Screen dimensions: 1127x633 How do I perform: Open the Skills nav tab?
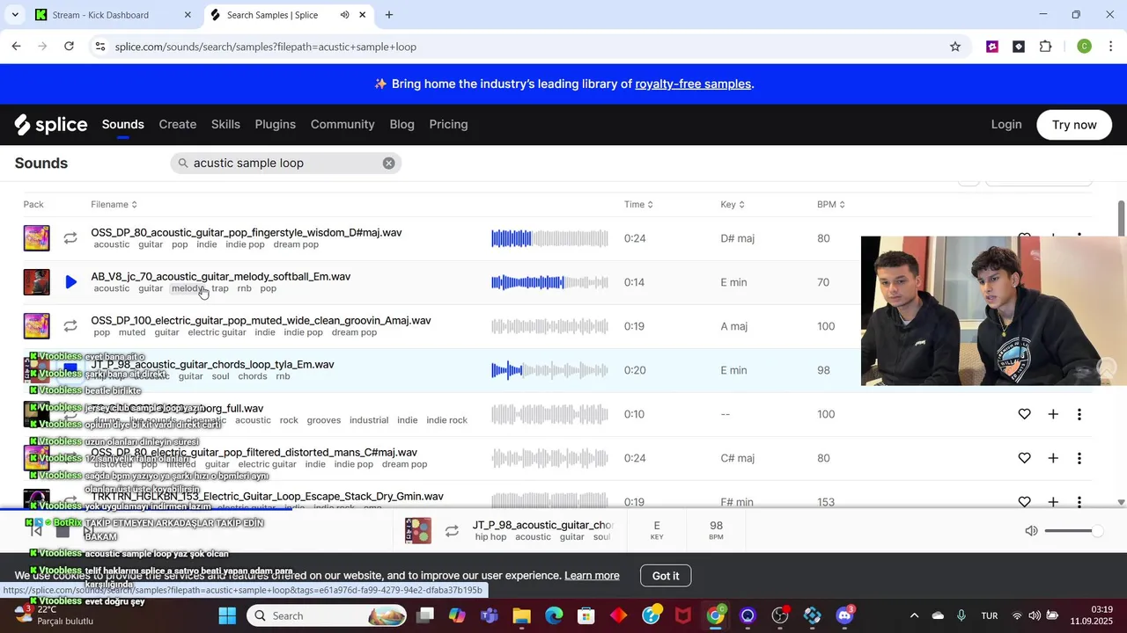[x=225, y=125]
